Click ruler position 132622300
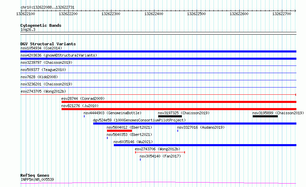 [111, 14]
